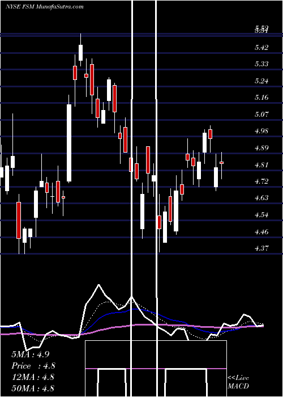Viewport: 283px width, 397px height.
Task: Click the <<Live MACD label
Action: click(238, 382)
